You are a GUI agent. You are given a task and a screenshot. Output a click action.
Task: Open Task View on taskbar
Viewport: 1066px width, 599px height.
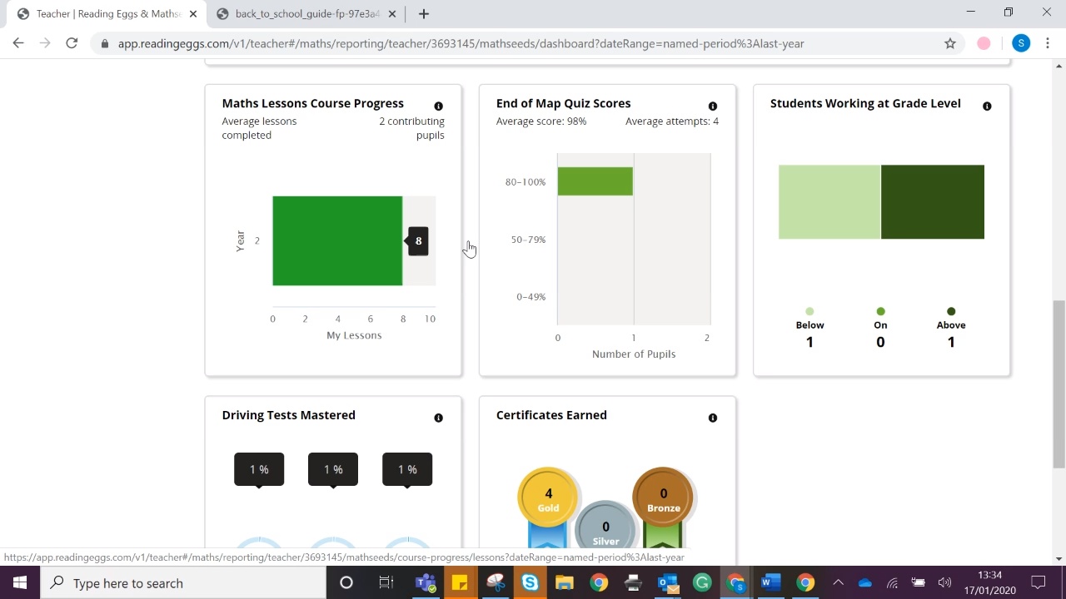pos(386,583)
